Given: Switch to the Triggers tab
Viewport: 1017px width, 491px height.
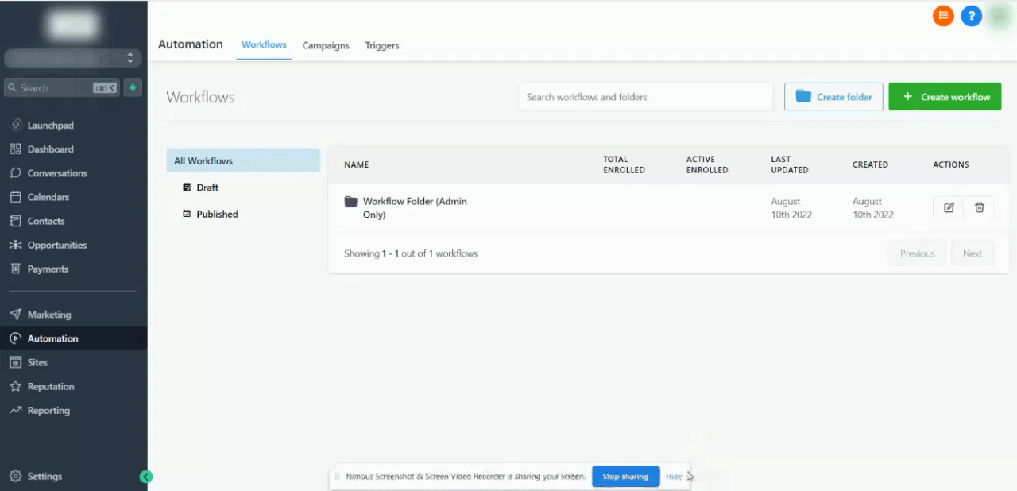Looking at the screenshot, I should tap(382, 45).
